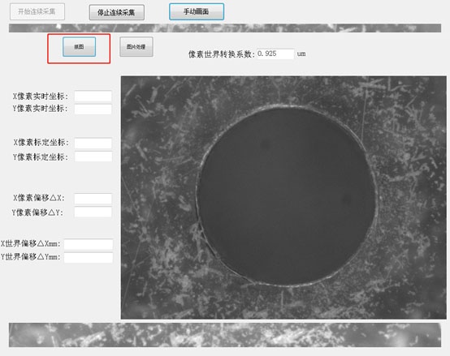Focus the Y像素偏移△Y field

(93, 212)
